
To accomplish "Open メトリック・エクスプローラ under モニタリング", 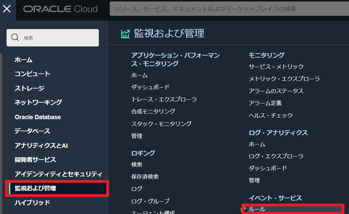I will [284, 79].
